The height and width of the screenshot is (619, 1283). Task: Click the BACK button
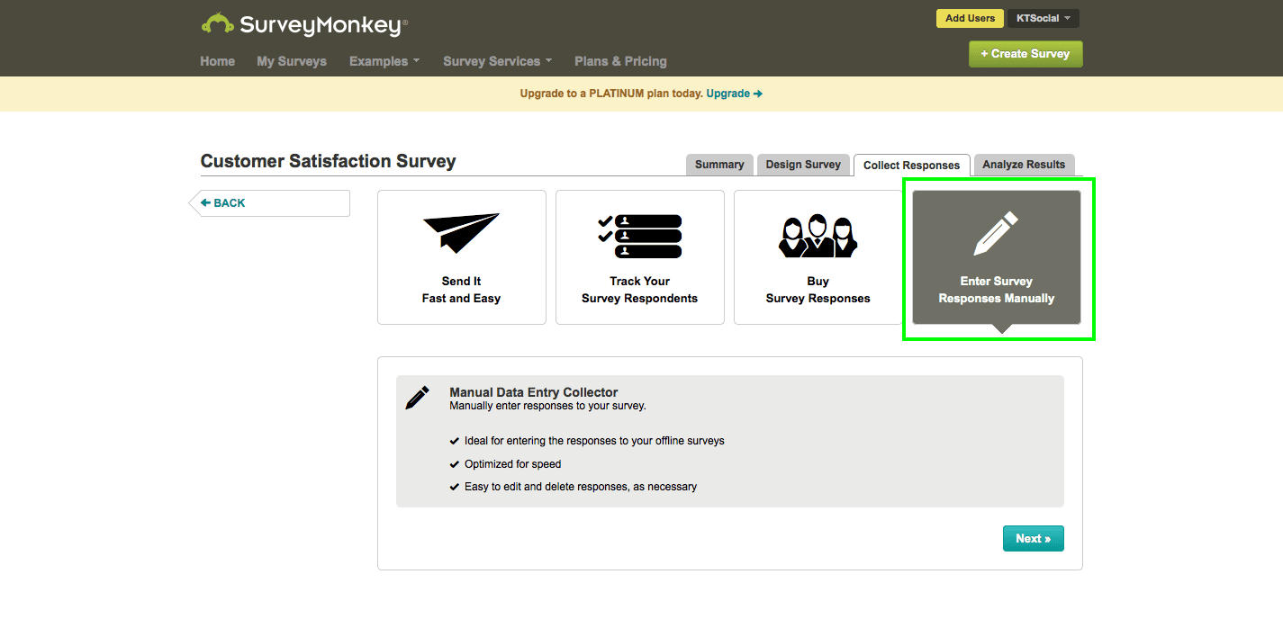click(270, 203)
